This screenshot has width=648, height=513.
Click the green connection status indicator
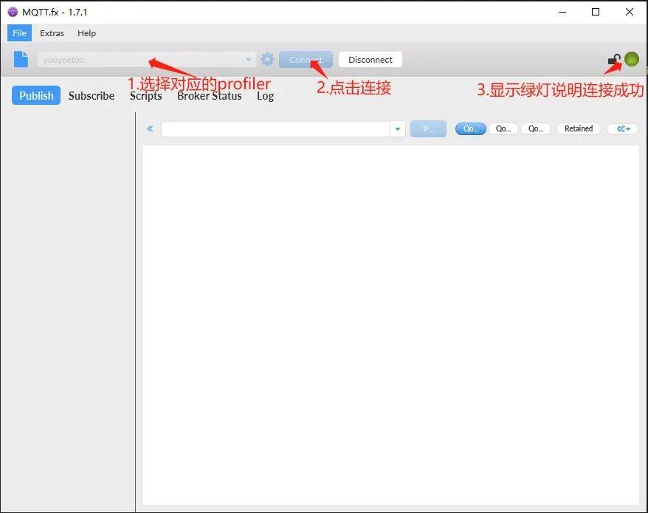coord(632,59)
